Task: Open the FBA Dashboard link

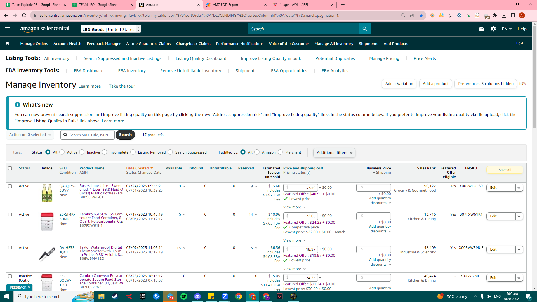Action: 89,71
